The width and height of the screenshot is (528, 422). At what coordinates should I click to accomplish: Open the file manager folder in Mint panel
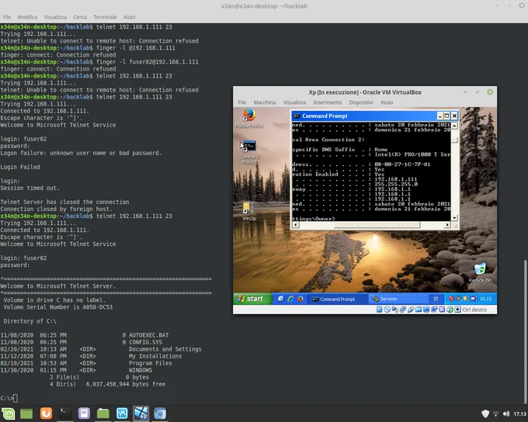[103, 413]
